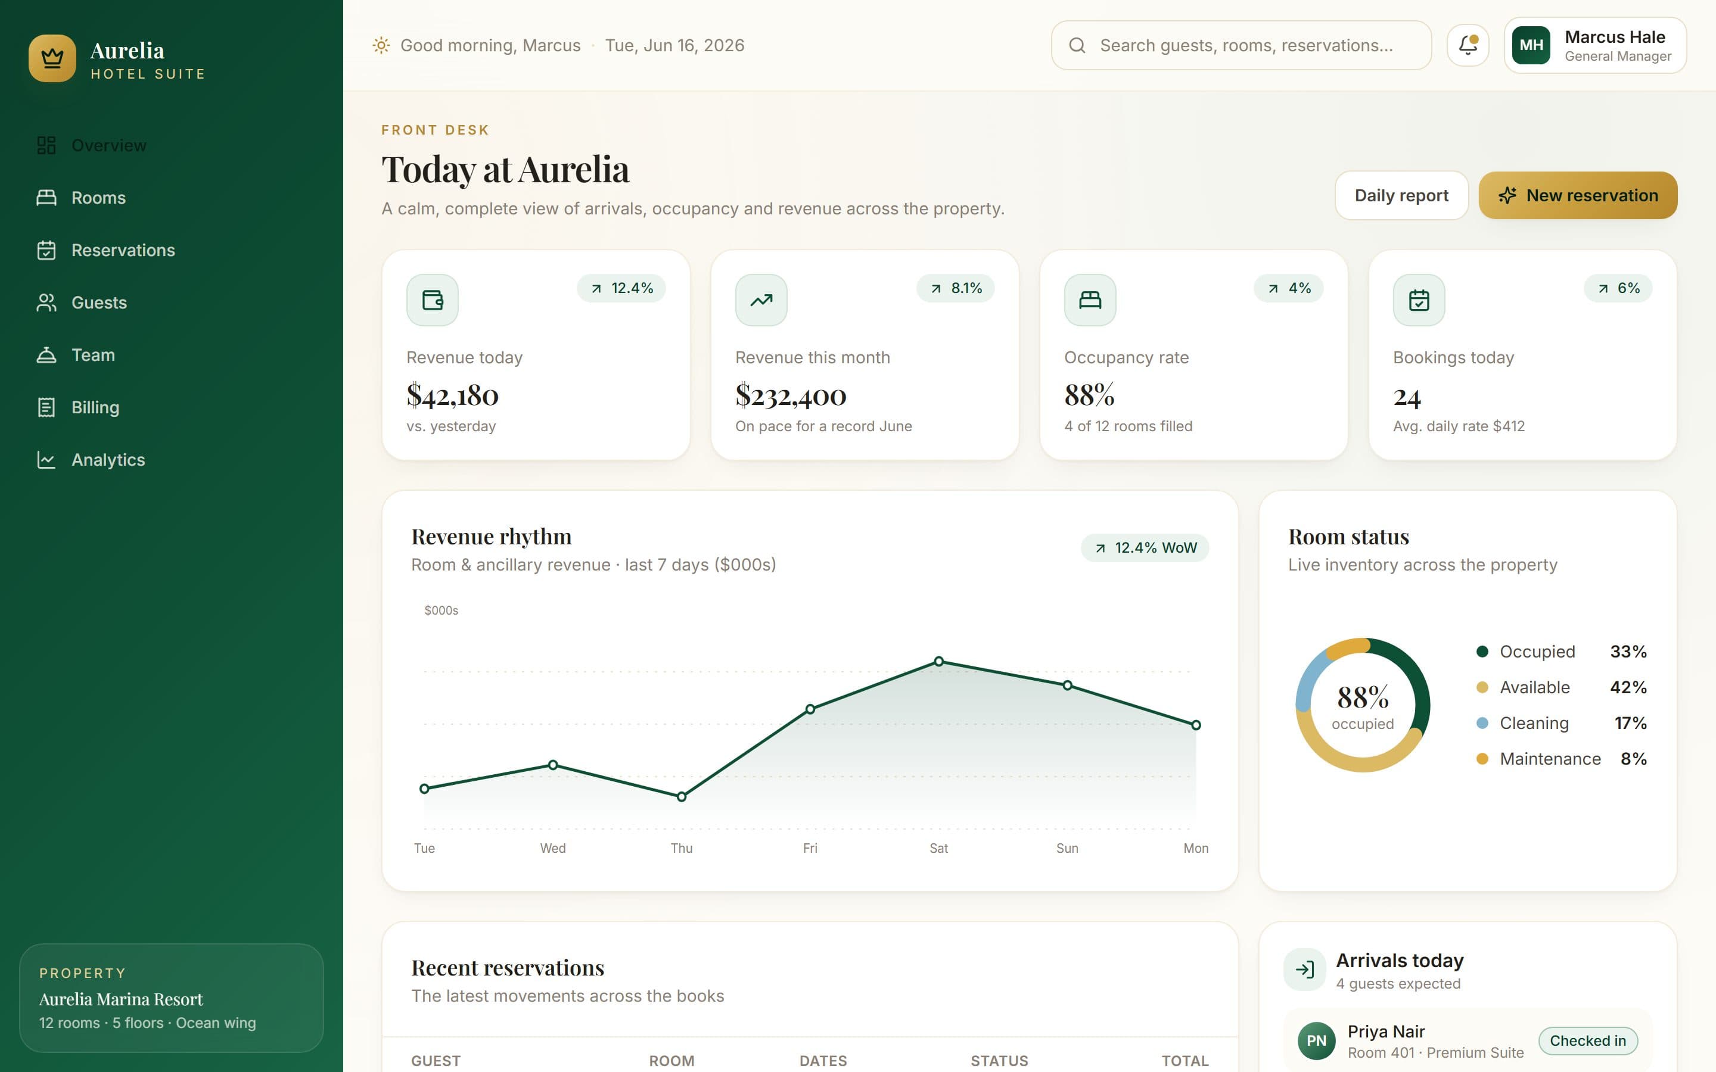The width and height of the screenshot is (1716, 1072).
Task: Open the Reservations section
Action: coord(172,250)
